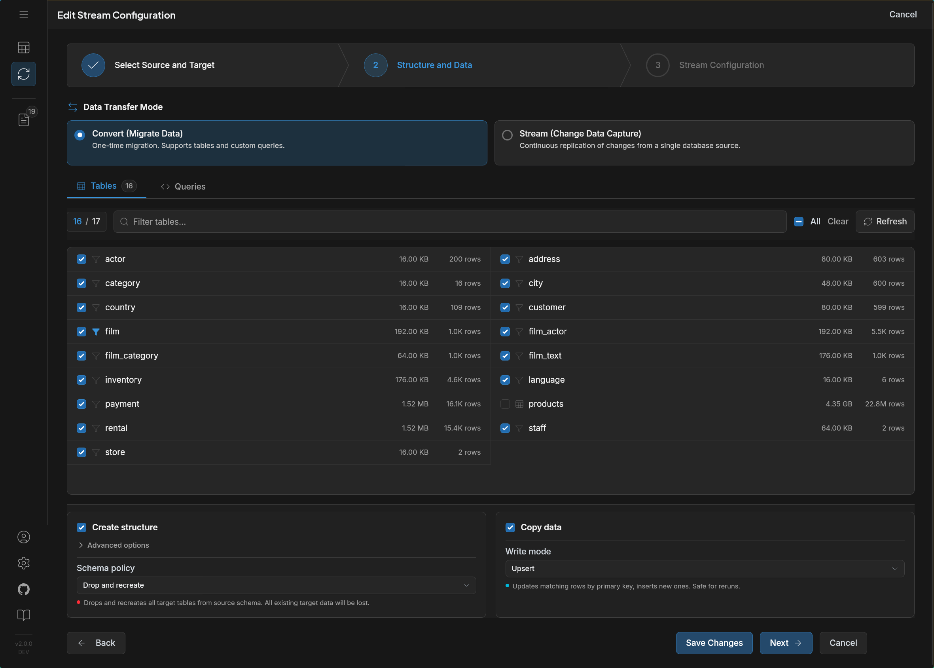
Task: Click the filter icon for actor table
Action: pyautogui.click(x=96, y=259)
